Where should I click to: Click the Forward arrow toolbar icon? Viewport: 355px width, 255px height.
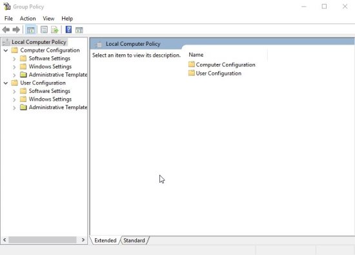[x=16, y=30]
